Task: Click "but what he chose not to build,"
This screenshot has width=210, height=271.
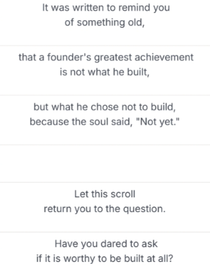Action: (x=105, y=107)
